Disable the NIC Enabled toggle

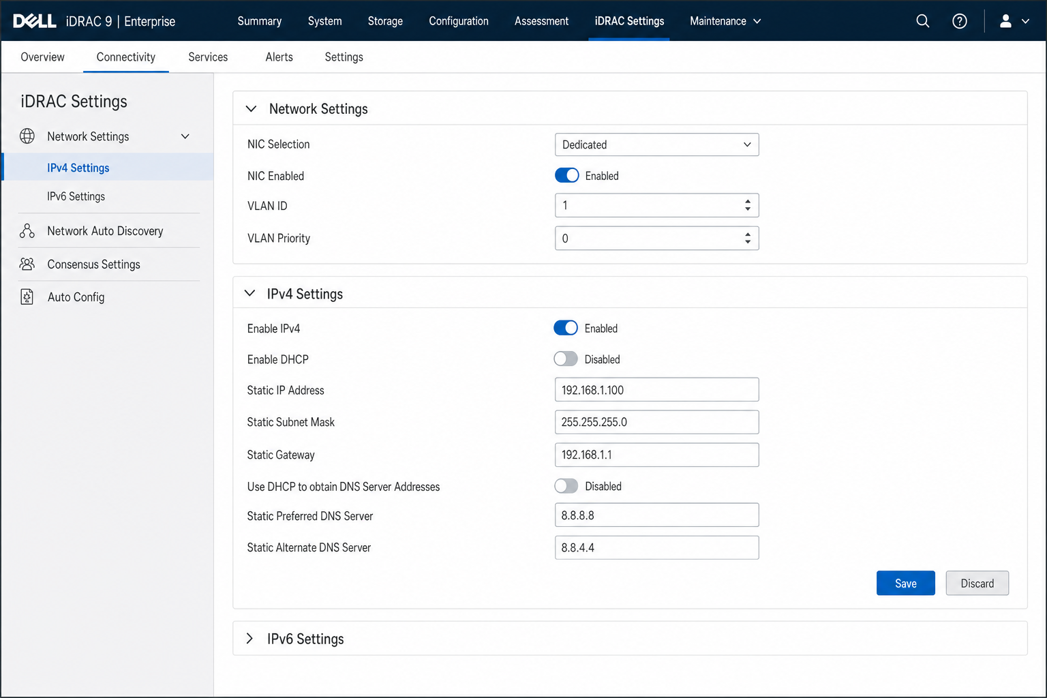[566, 176]
